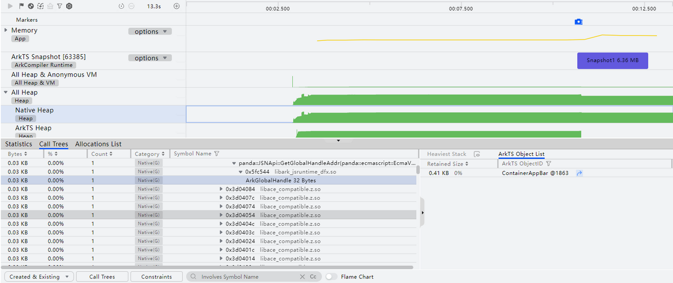Click the funnel filter icon in top toolbar
Viewport: 673px width, 283px height.
[x=59, y=6]
